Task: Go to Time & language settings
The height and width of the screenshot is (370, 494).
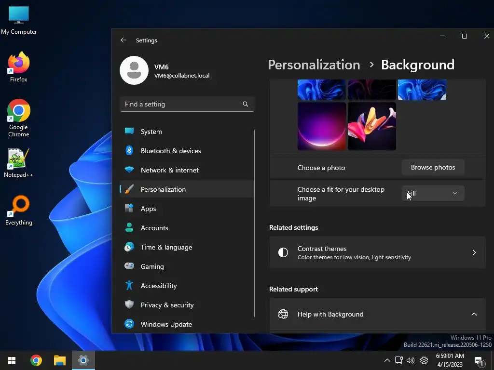Action: pyautogui.click(x=187, y=247)
